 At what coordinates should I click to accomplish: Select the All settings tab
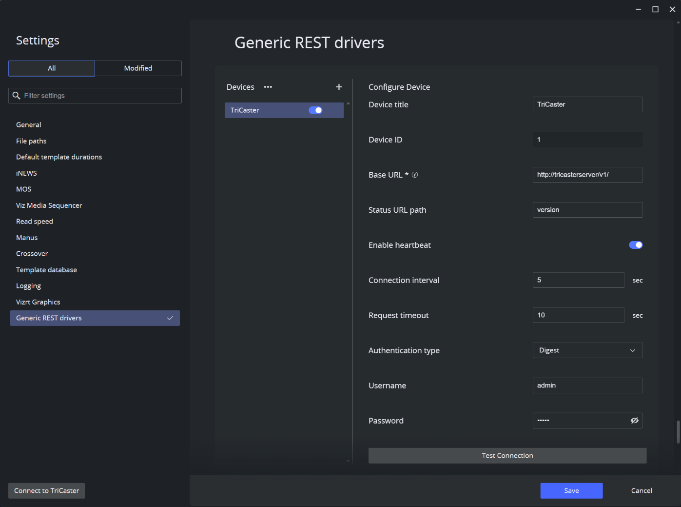(52, 68)
